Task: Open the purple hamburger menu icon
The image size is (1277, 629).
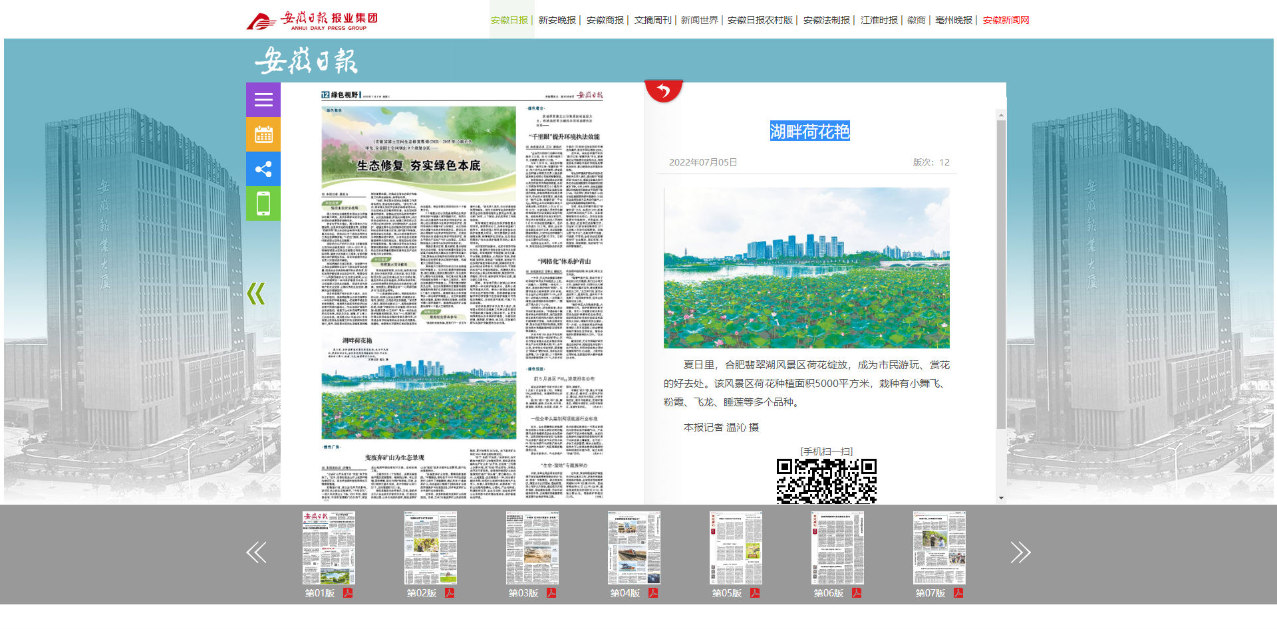Action: click(x=263, y=100)
